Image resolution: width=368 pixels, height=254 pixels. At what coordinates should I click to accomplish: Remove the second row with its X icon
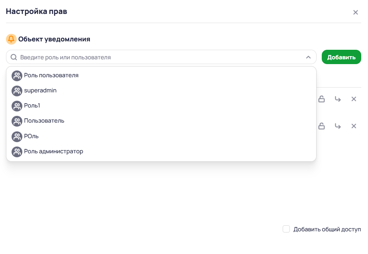pyautogui.click(x=354, y=126)
